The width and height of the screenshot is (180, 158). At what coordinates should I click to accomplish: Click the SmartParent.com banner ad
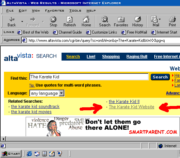tap(103, 127)
